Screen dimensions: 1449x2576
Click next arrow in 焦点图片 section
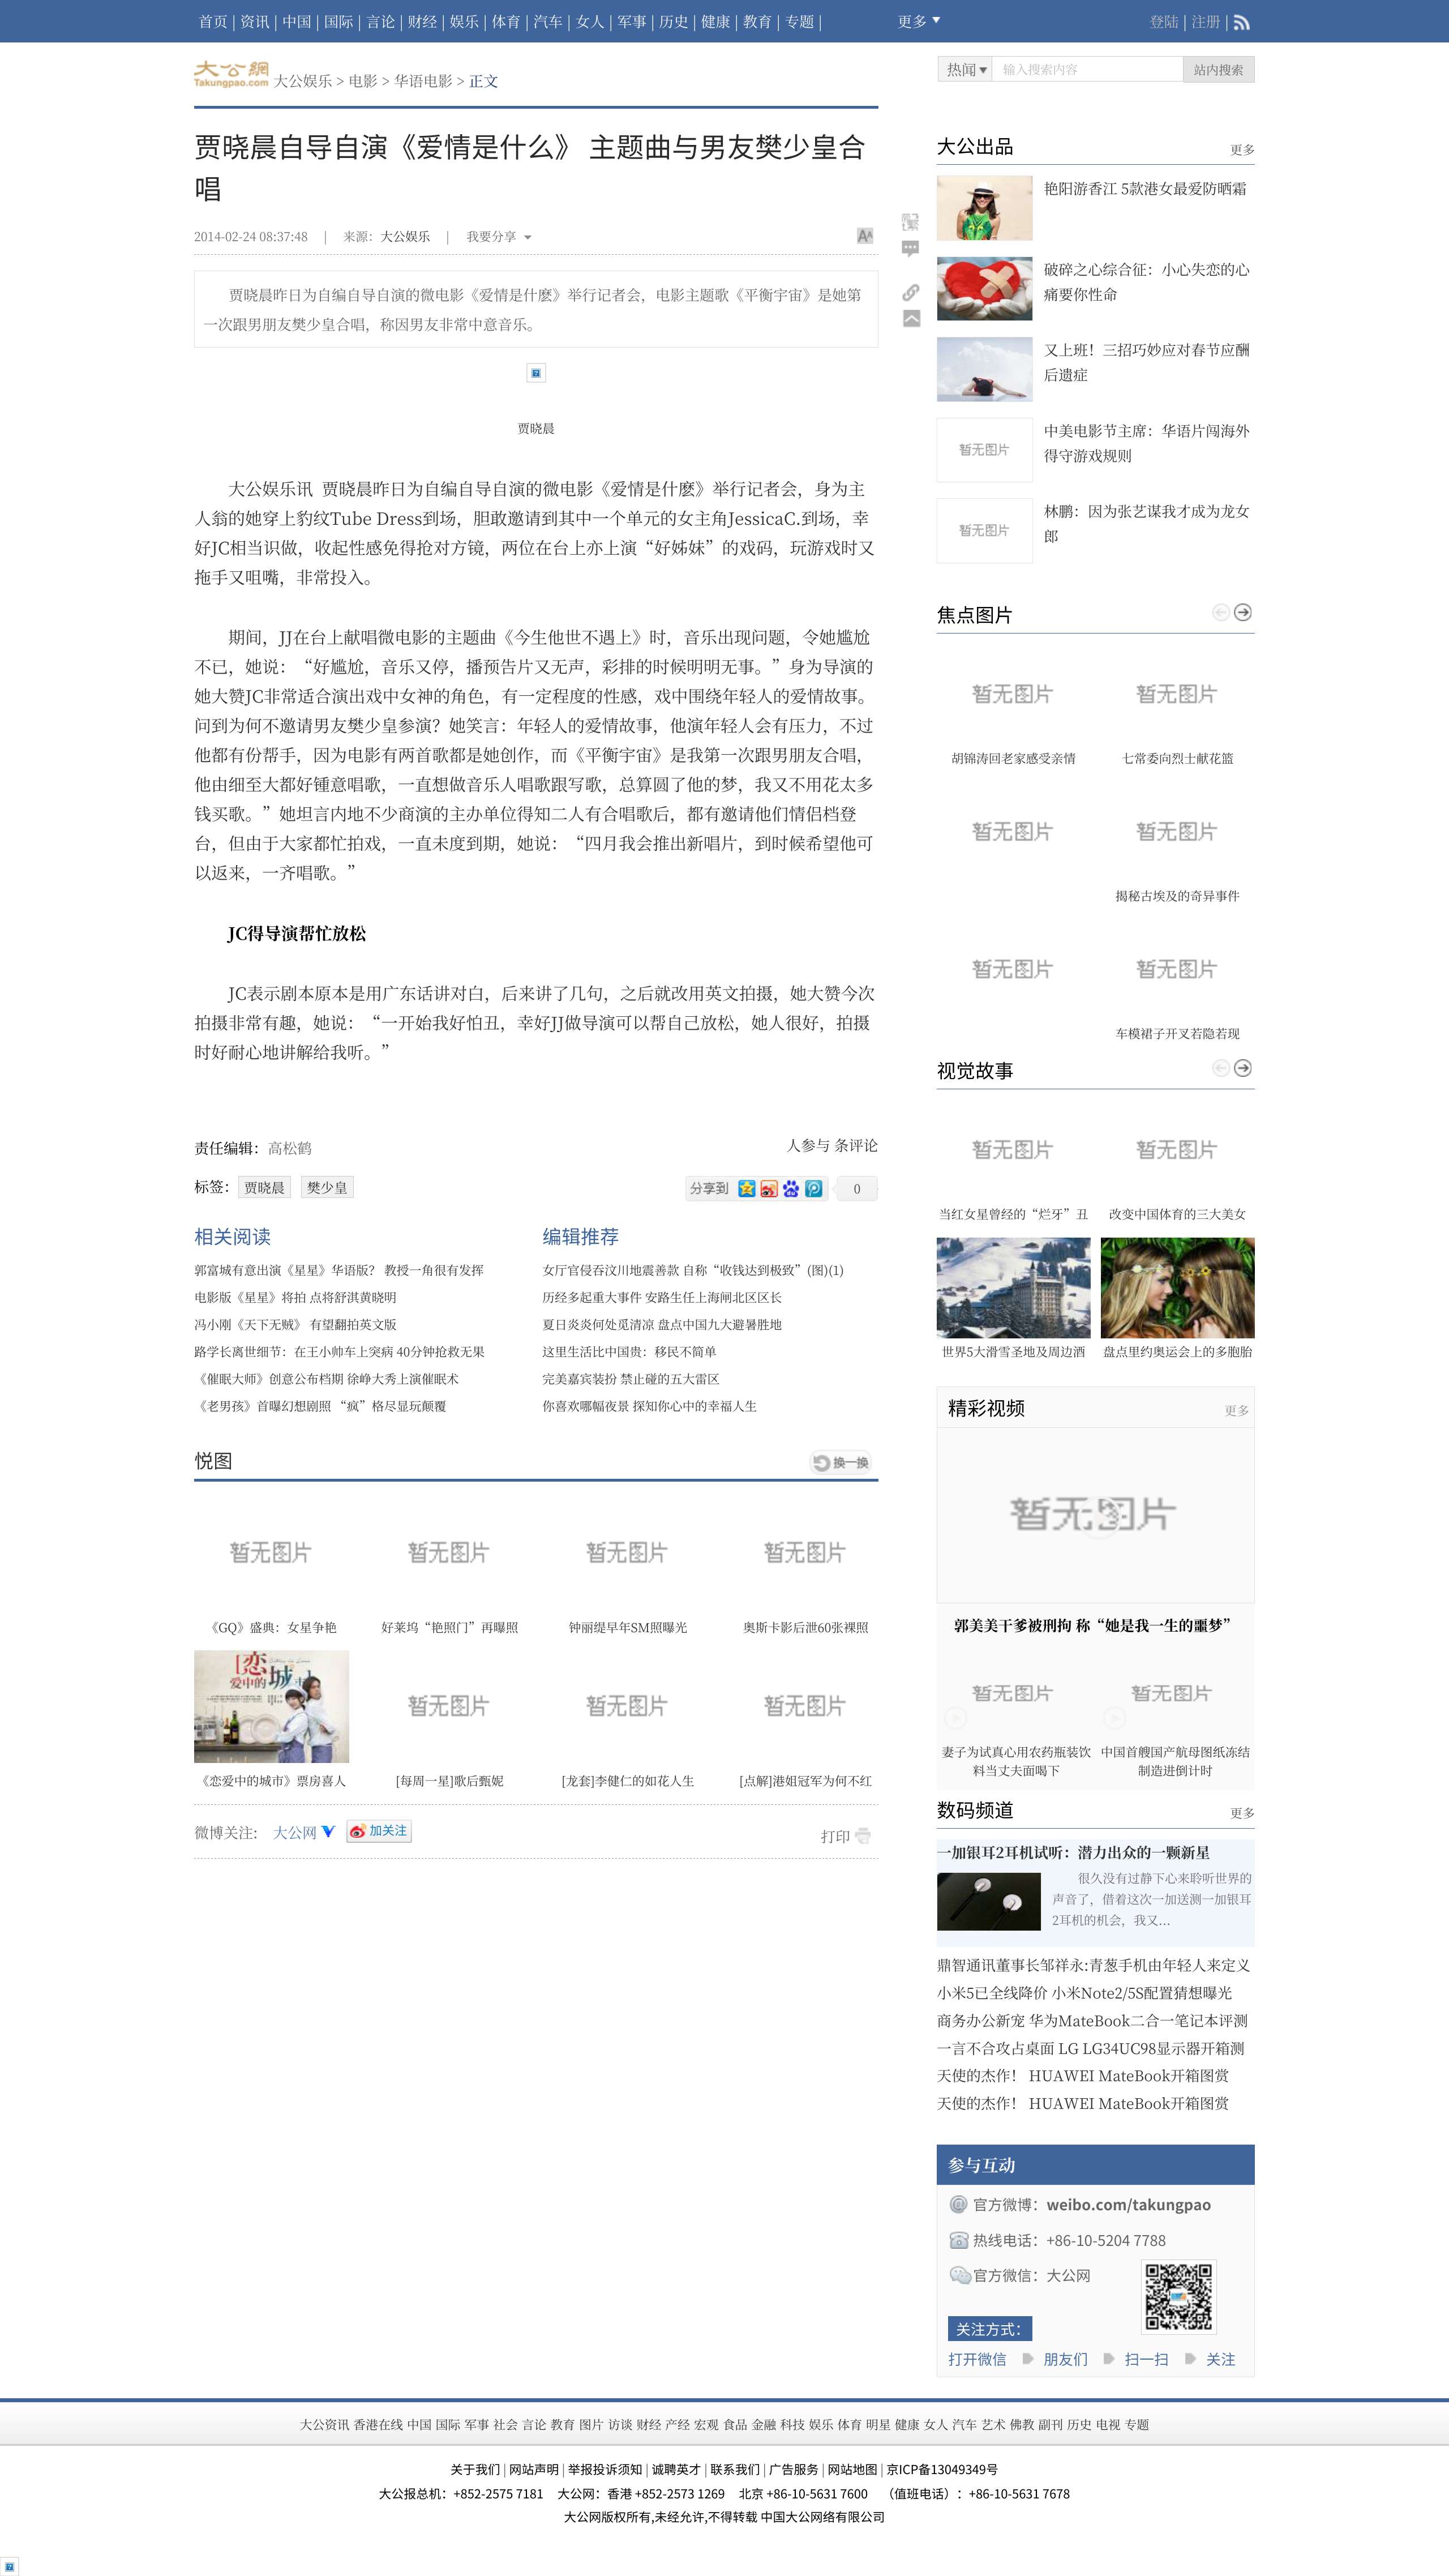click(1242, 613)
